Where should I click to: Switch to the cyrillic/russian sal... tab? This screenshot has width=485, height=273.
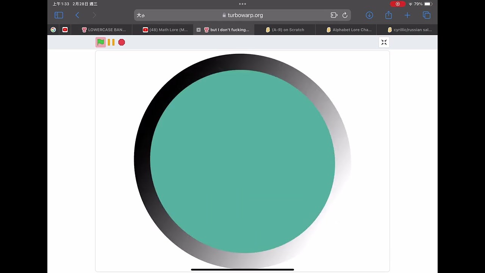[x=407, y=30]
